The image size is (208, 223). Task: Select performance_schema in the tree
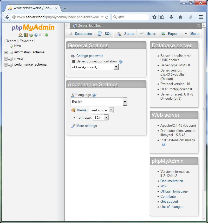click(x=30, y=65)
